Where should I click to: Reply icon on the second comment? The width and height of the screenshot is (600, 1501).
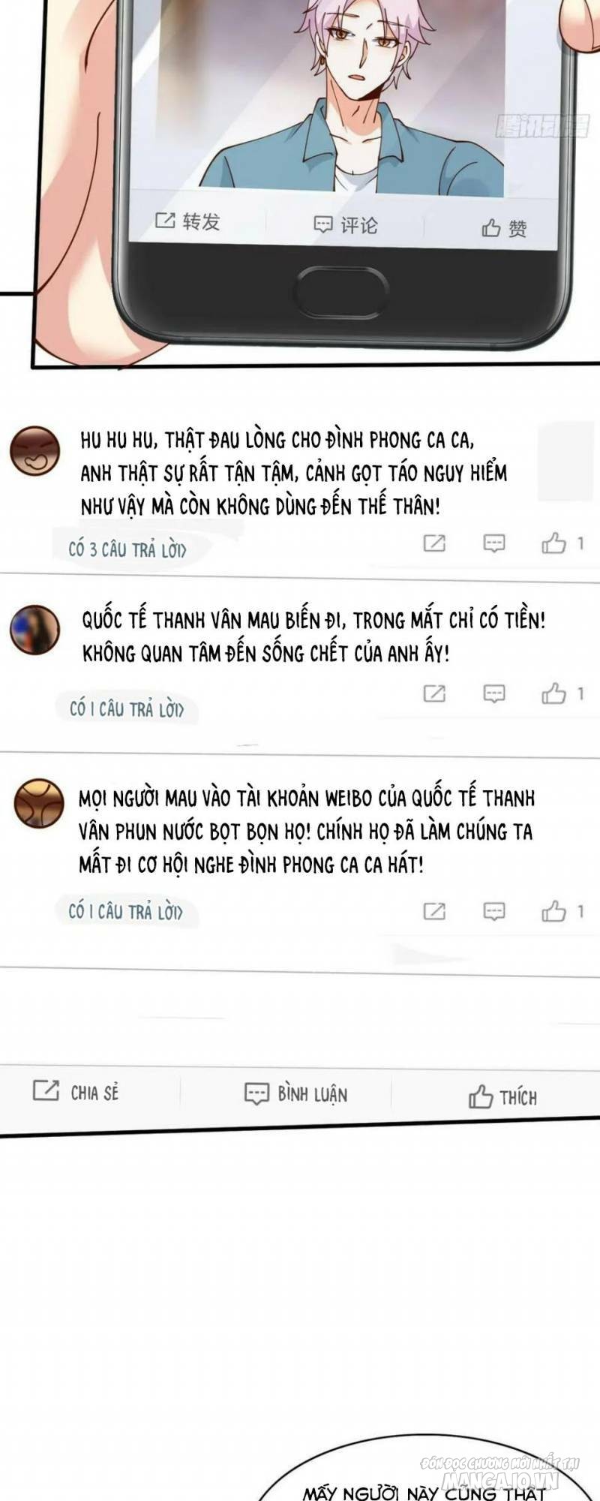point(493,693)
